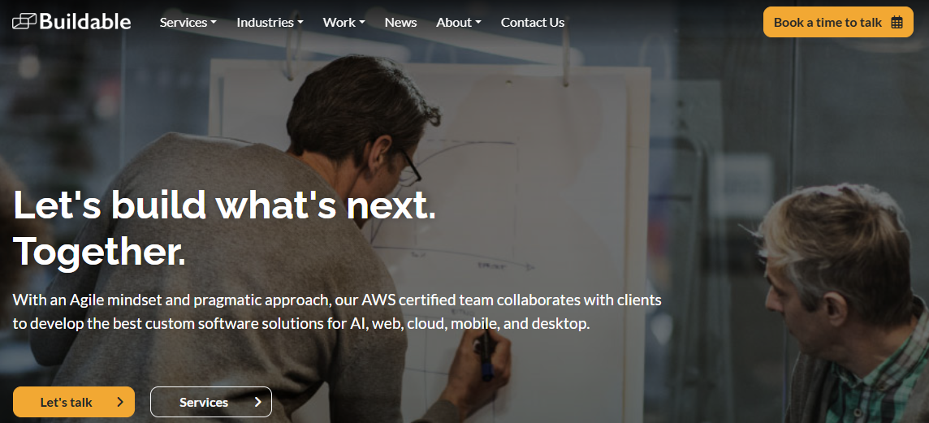Expand the About navigation dropdown
Viewport: 929px width, 423px height.
point(459,23)
